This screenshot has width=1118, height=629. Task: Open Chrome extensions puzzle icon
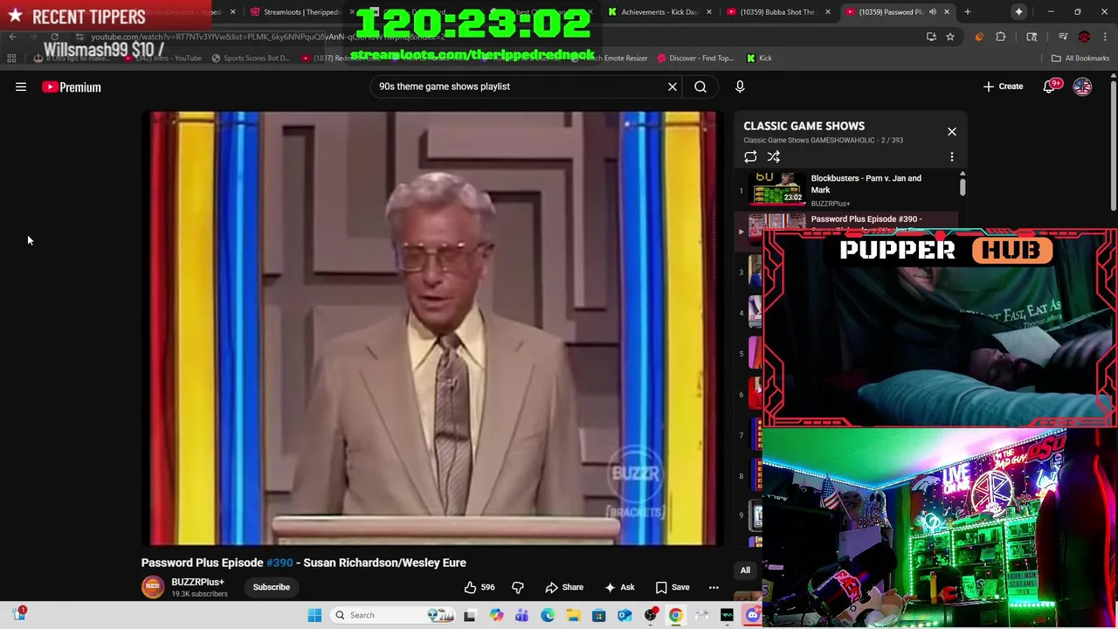pyautogui.click(x=1001, y=37)
